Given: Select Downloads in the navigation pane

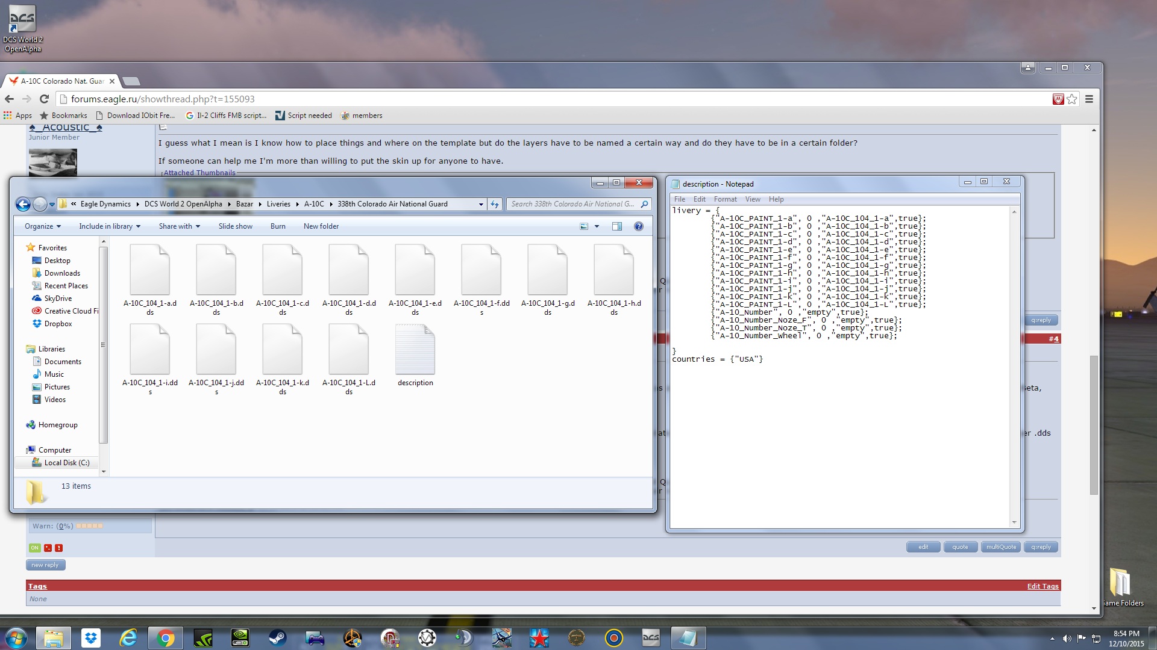Looking at the screenshot, I should click(x=62, y=273).
